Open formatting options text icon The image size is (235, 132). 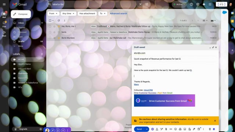click(157, 129)
